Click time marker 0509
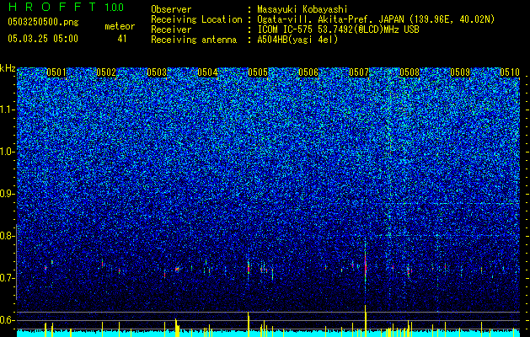Screen dimensions: 530x337 click(460, 72)
